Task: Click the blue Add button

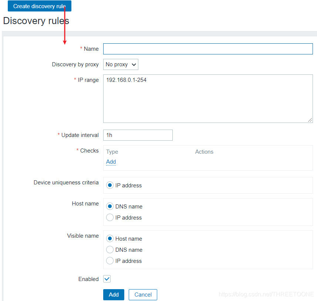Action: [114, 295]
